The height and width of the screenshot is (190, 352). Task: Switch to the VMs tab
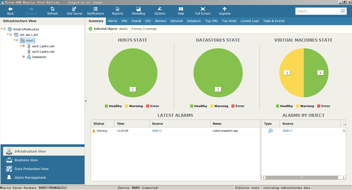(x=124, y=21)
